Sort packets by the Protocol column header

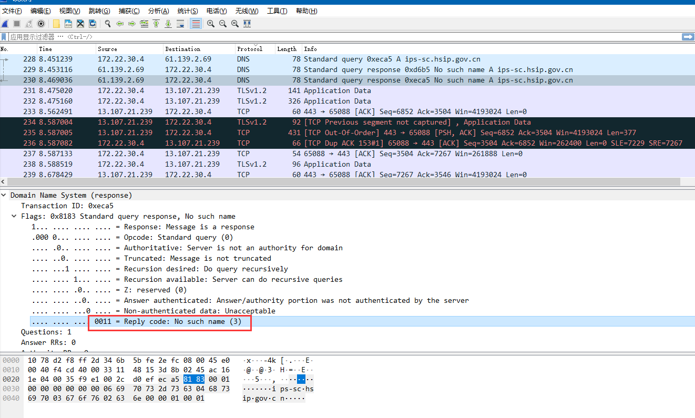point(250,49)
